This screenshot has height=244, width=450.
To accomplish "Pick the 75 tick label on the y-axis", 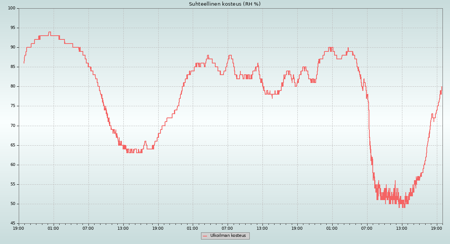I will click(13, 106).
